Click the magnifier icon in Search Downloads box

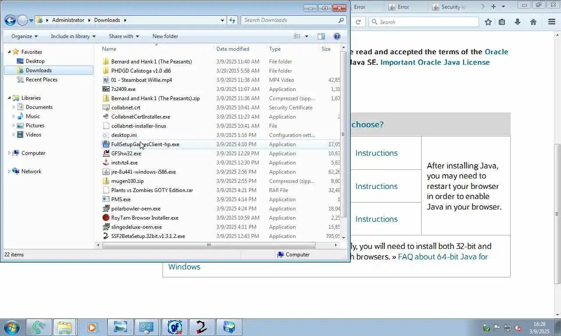[341, 20]
